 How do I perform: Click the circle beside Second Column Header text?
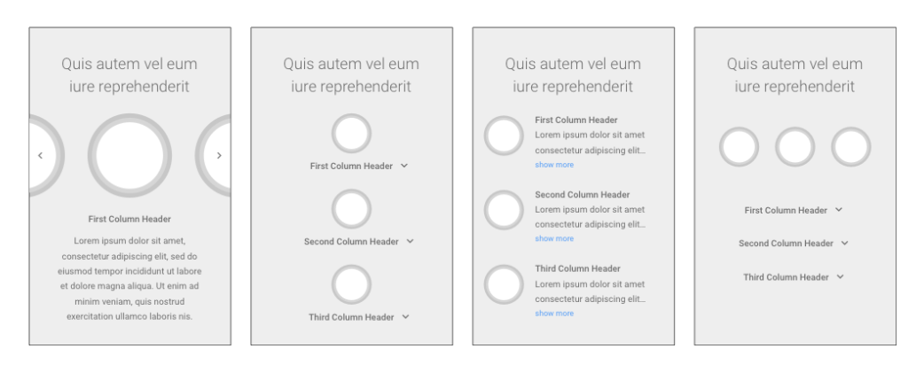(x=504, y=210)
